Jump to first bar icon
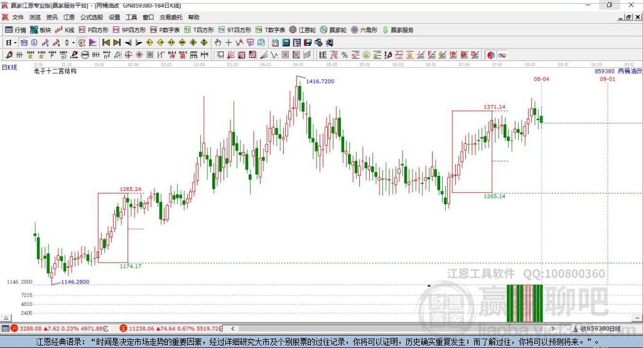This screenshot has width=643, height=348. point(105,43)
